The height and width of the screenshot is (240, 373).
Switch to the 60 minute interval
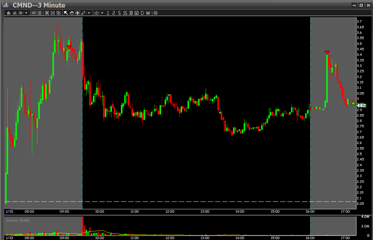click(136, 13)
